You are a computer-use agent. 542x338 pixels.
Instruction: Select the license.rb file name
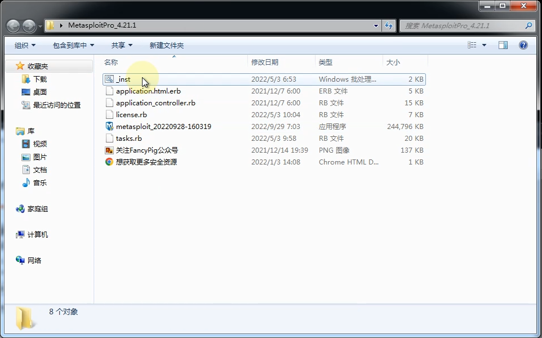pyautogui.click(x=131, y=114)
